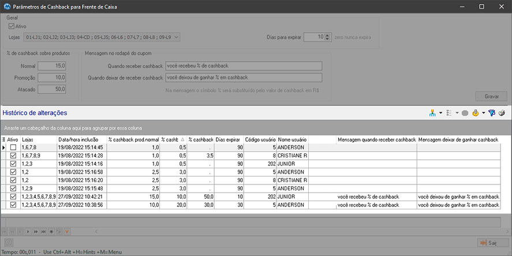Go to next record in grid navigator
This screenshot has width=512, height=256.
click(x=28, y=232)
